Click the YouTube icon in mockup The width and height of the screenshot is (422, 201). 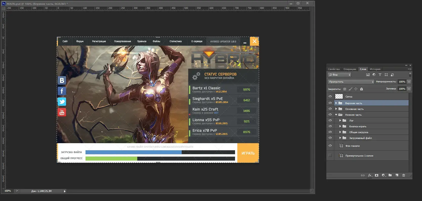point(62,112)
